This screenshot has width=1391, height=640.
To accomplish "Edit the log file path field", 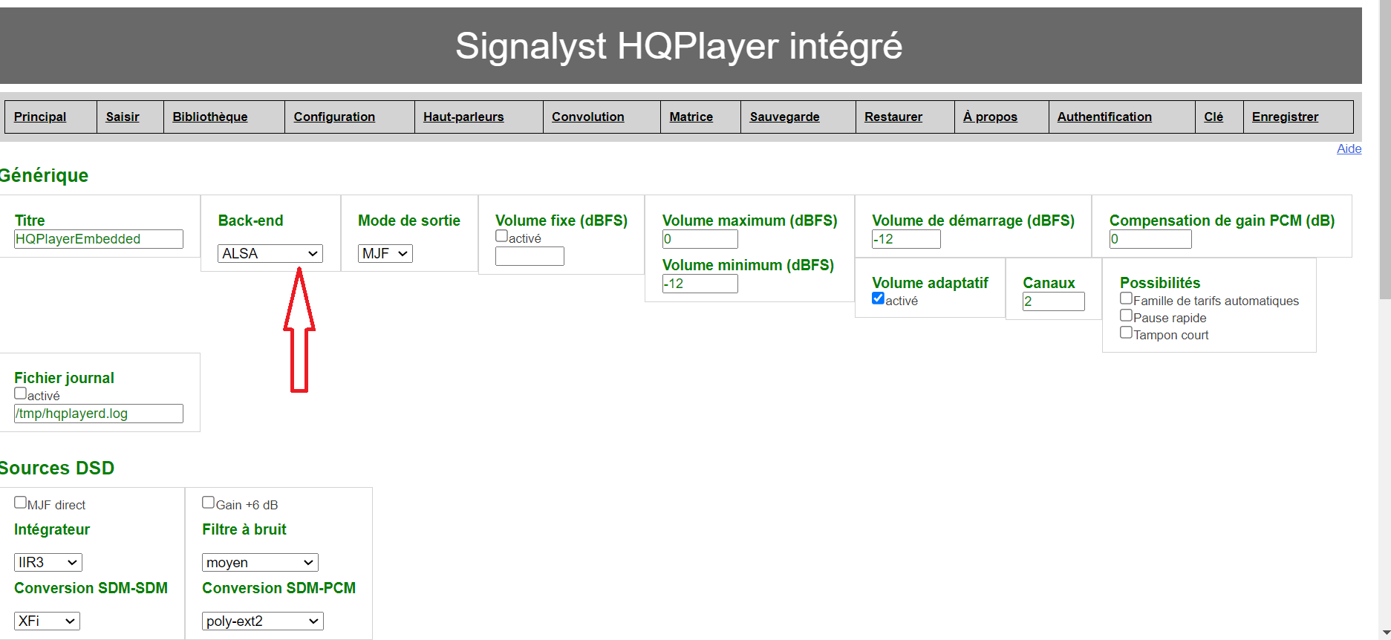I will (99, 414).
